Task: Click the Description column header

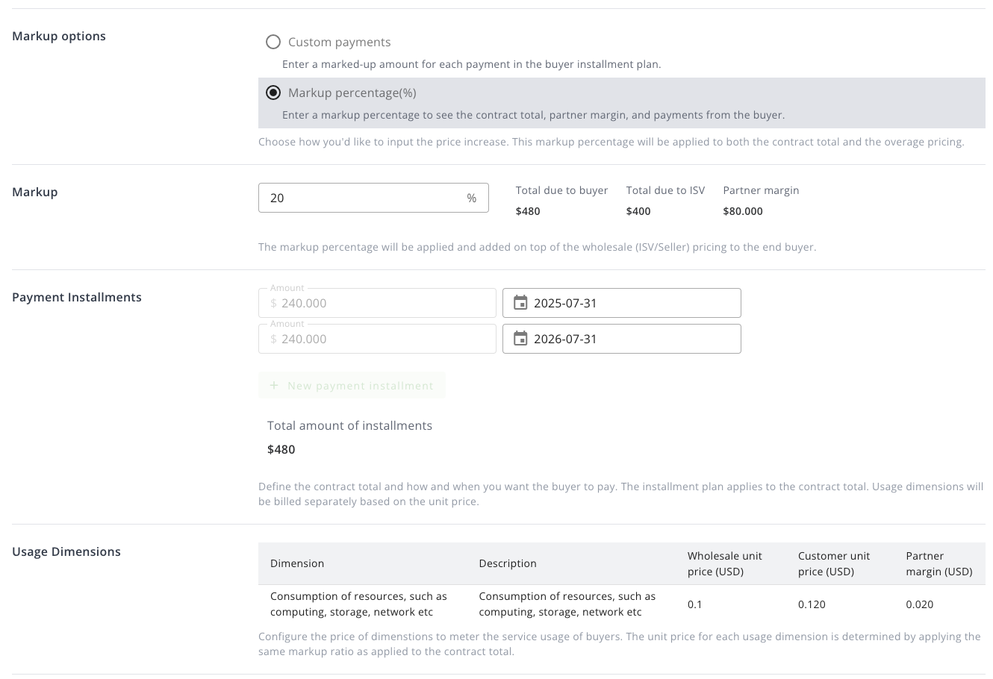Action: pos(508,563)
